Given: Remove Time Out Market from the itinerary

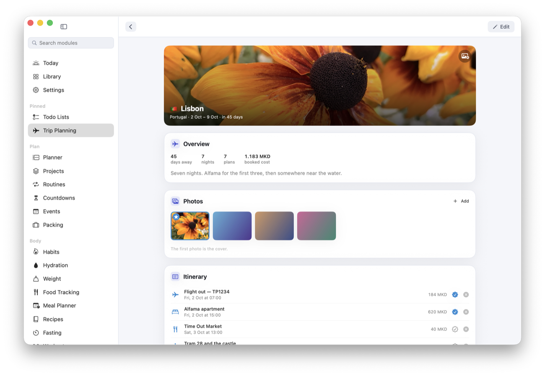Looking at the screenshot, I should click(x=466, y=329).
